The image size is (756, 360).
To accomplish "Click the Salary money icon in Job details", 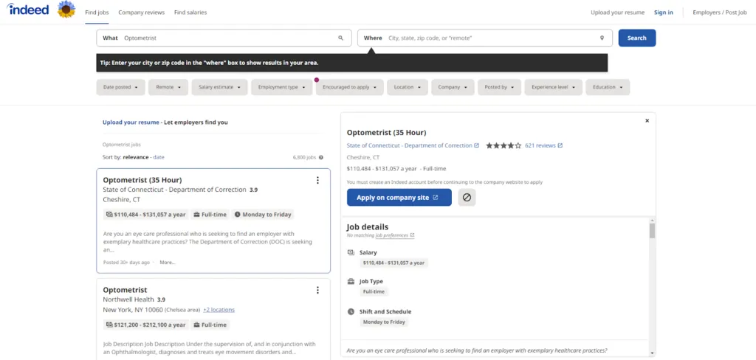I will [351, 252].
